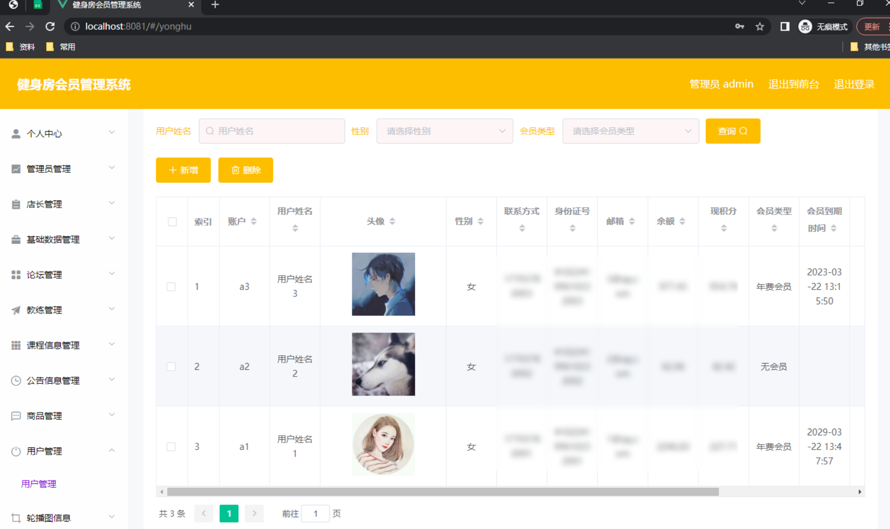Expand 个人中心 chevron in sidebar
This screenshot has height=529, width=890.
click(112, 132)
